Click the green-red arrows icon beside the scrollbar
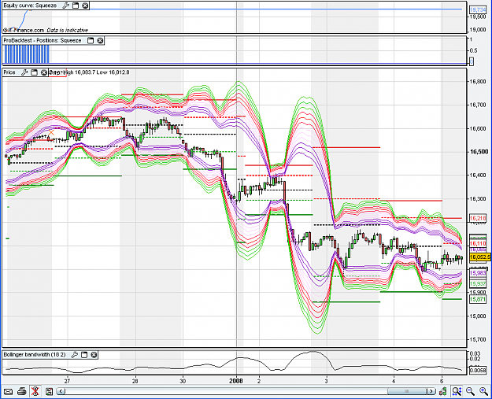 coord(443,391)
